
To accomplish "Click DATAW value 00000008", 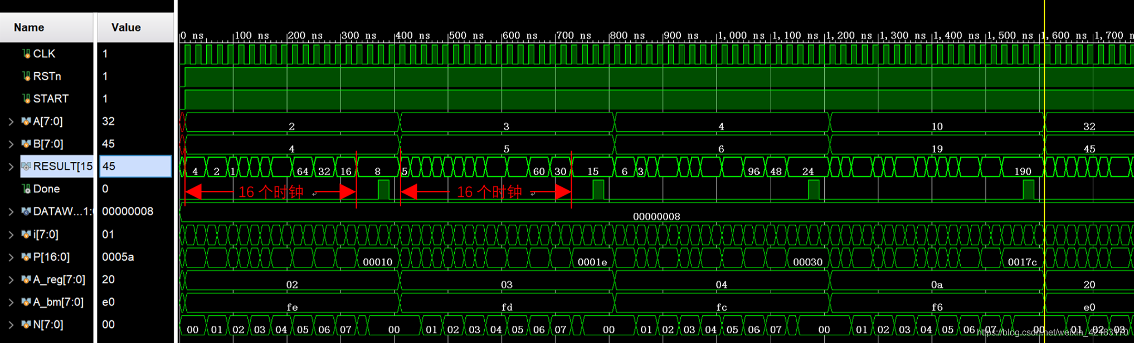I will coord(128,211).
